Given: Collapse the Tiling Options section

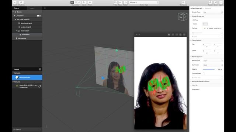Looking at the screenshot, I should [191, 40].
